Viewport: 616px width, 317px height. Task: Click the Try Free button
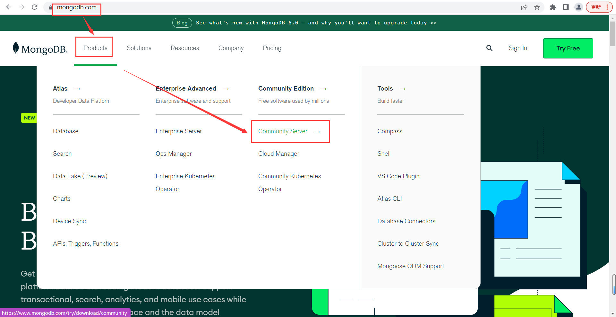568,48
